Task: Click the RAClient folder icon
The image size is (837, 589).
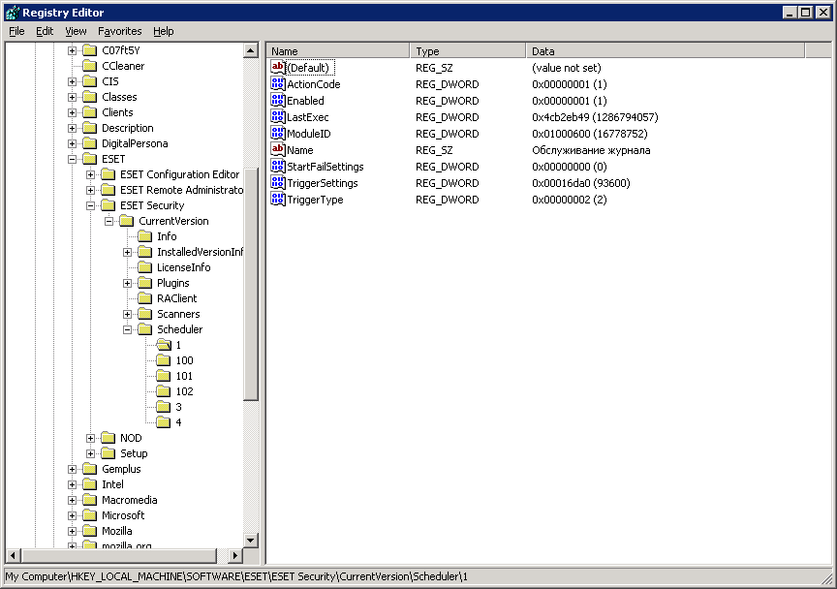Action: coord(144,298)
